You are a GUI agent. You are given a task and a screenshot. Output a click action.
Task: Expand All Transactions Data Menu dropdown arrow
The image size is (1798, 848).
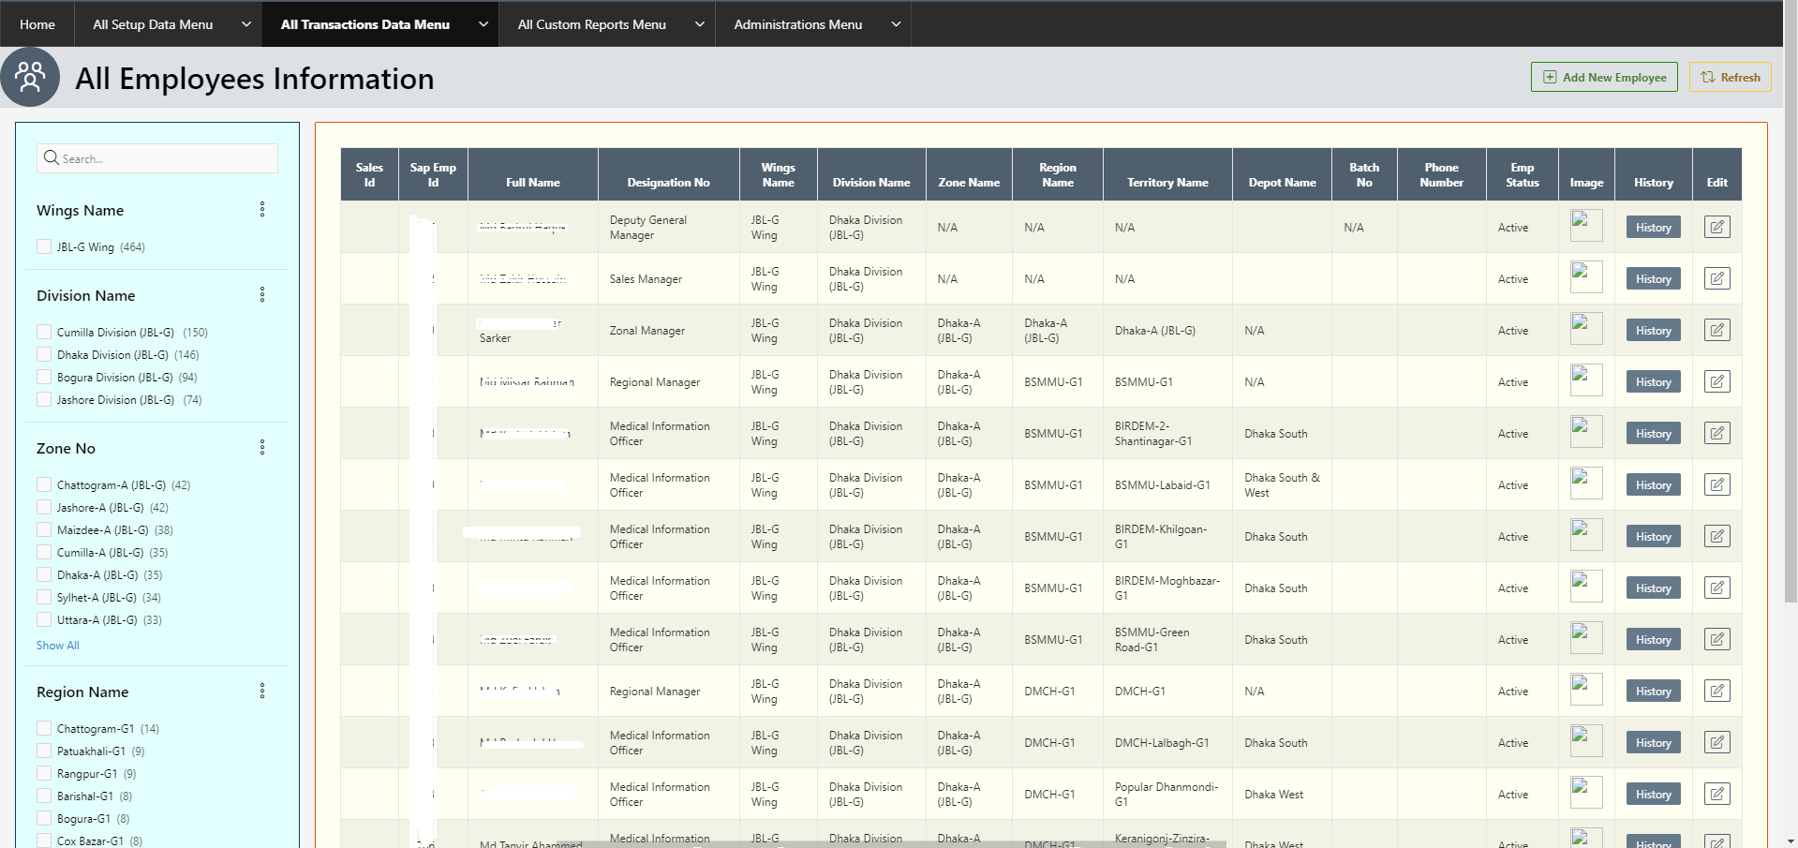483,24
